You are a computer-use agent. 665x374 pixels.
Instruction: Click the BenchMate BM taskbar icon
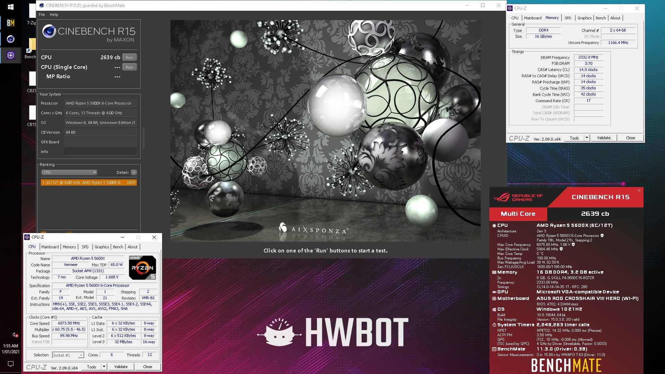[x=11, y=23]
